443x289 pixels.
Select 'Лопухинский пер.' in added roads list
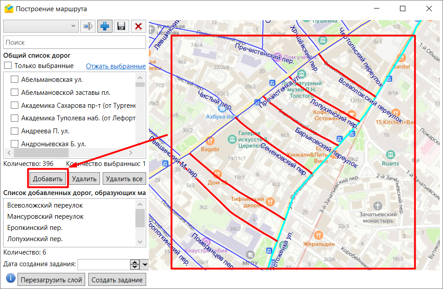pyautogui.click(x=35, y=239)
